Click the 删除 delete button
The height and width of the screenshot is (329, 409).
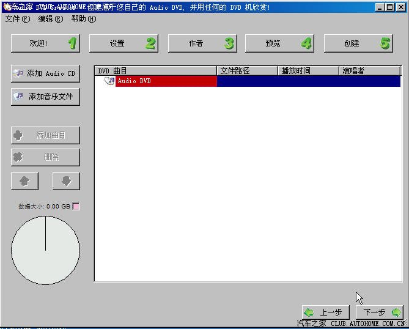[45, 157]
